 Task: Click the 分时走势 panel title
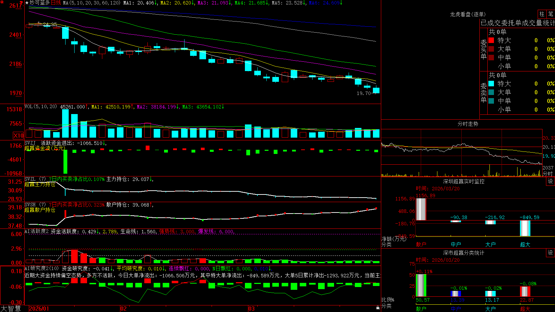tap(468, 124)
